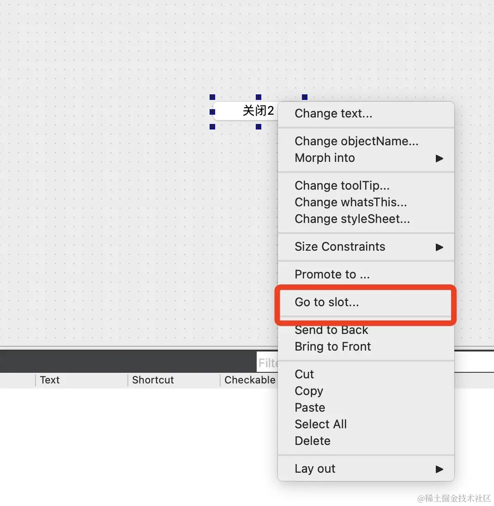Select Change toolTip... menu entry
494x506 pixels.
(x=366, y=185)
